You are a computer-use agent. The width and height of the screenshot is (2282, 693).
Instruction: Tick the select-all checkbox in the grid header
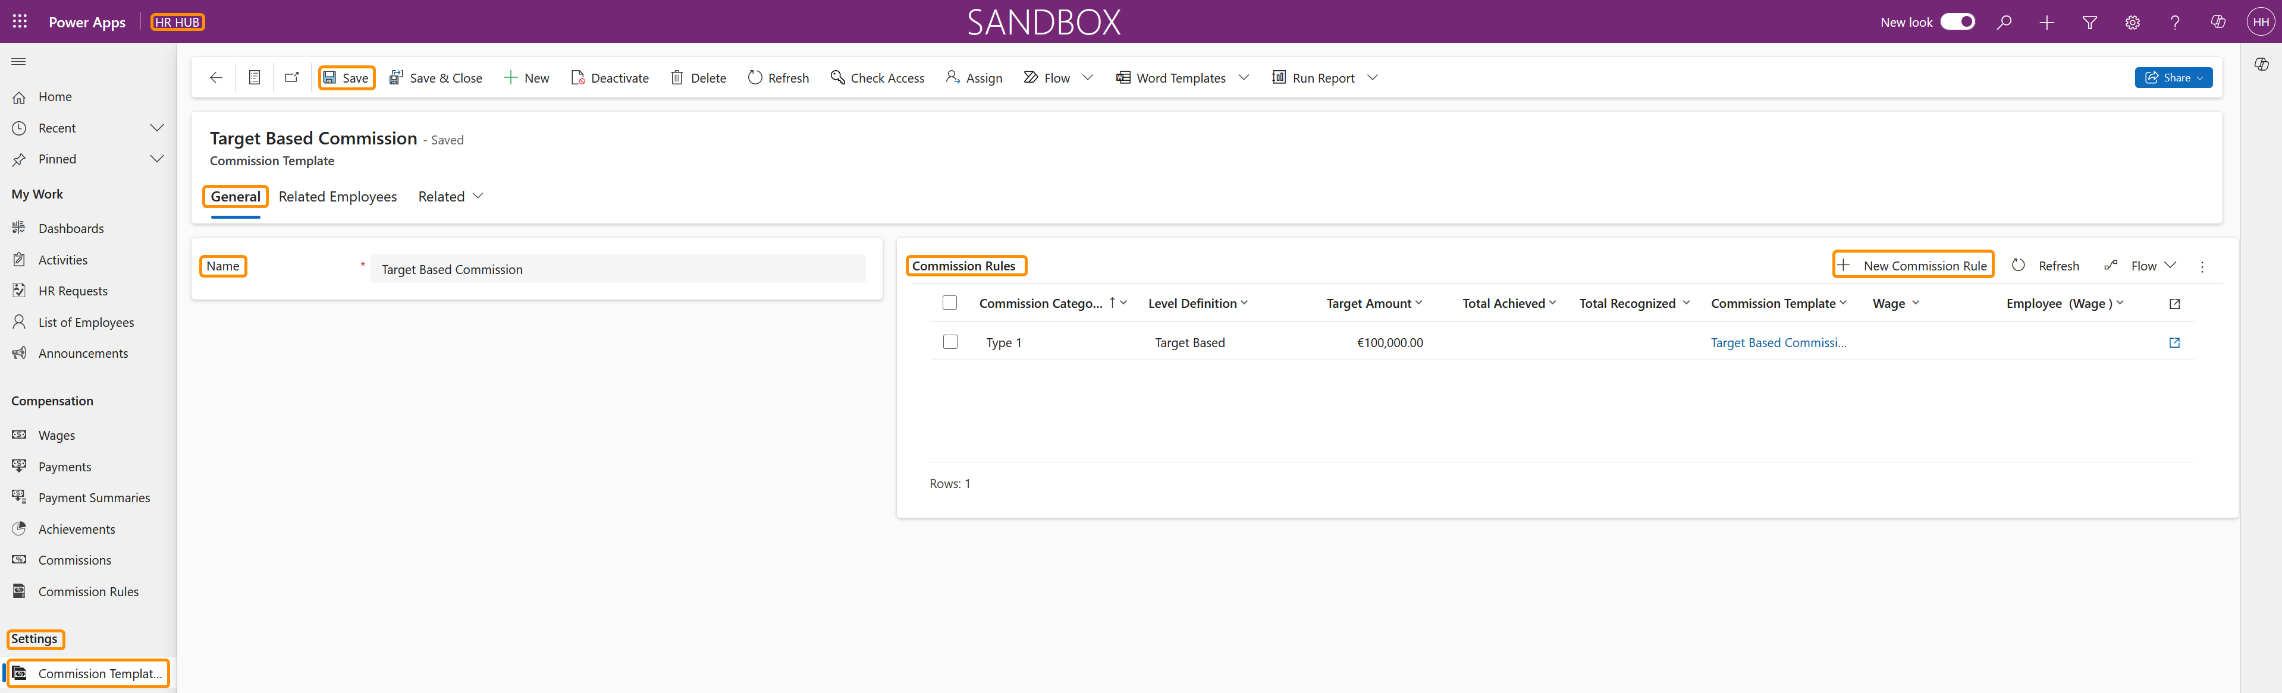[x=950, y=303]
